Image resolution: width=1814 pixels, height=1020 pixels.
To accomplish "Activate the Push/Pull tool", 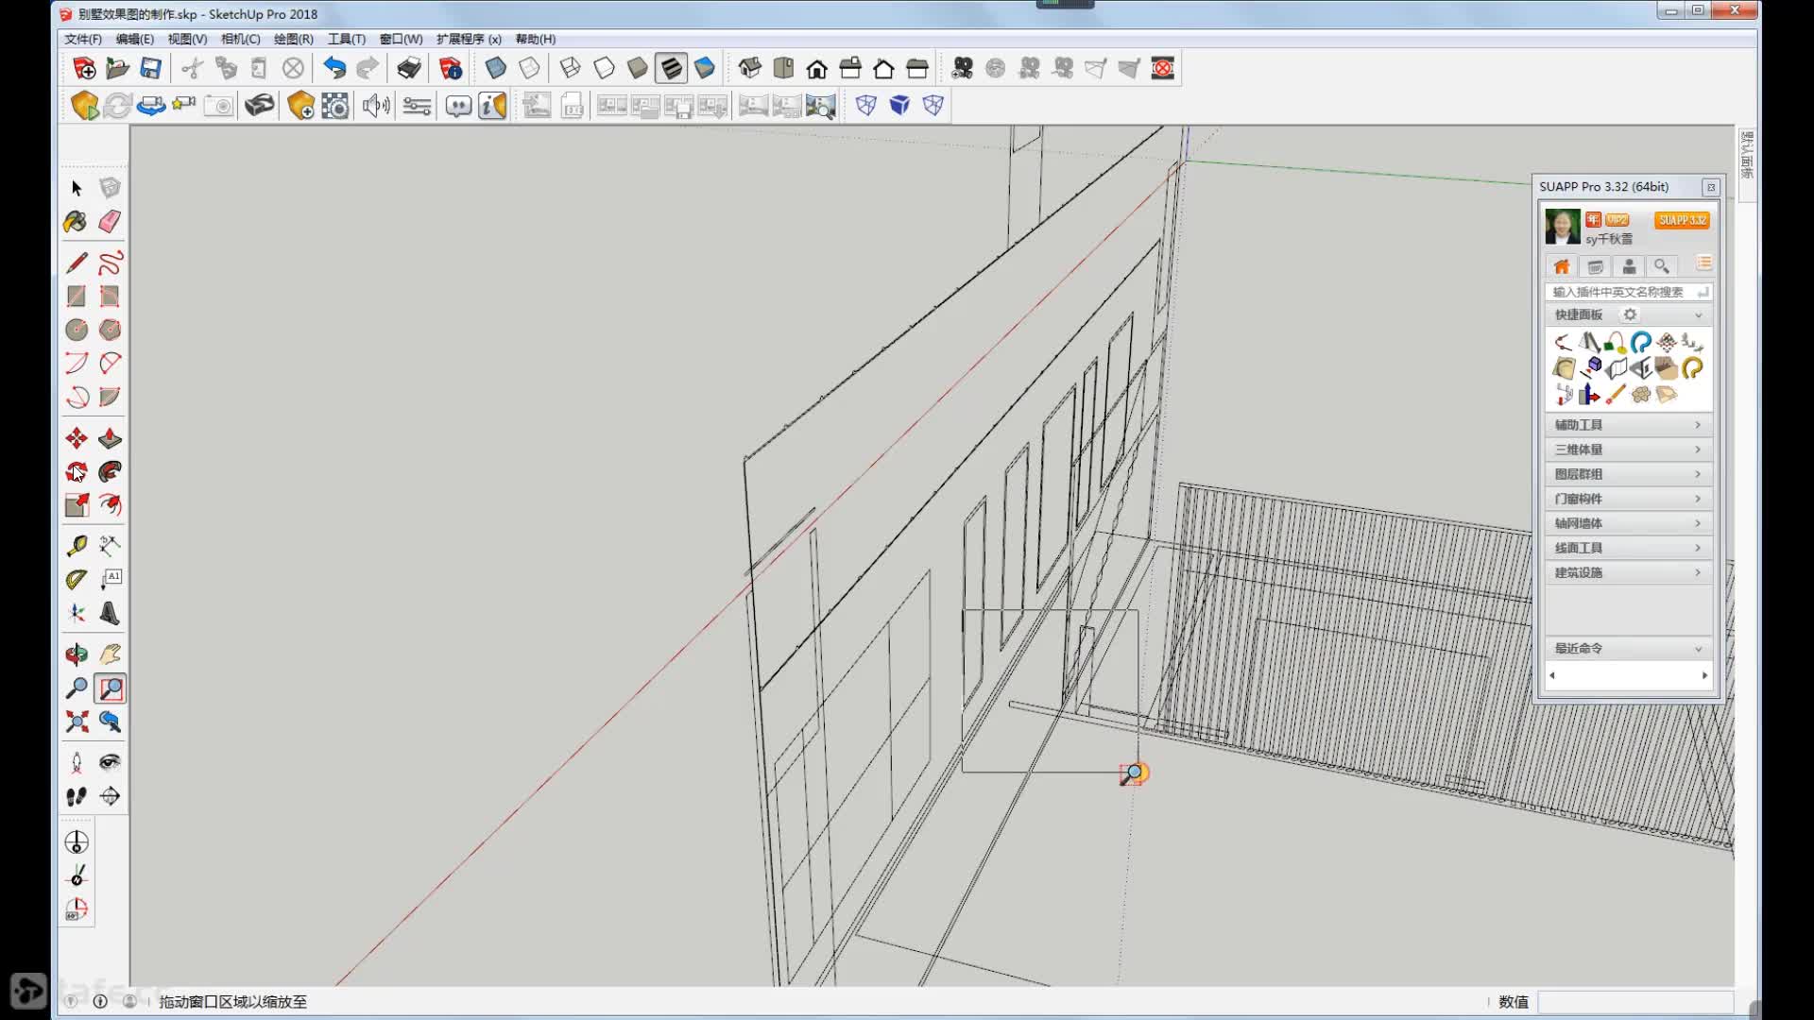I will click(x=110, y=438).
